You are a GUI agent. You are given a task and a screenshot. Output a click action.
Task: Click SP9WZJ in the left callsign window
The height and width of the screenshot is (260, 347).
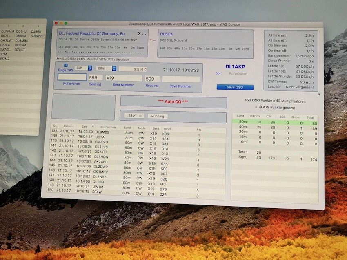tap(37, 36)
